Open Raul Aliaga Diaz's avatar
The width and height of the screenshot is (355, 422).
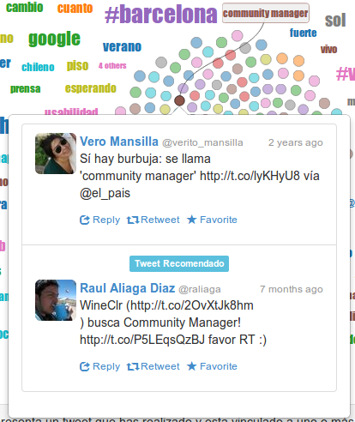click(x=56, y=300)
